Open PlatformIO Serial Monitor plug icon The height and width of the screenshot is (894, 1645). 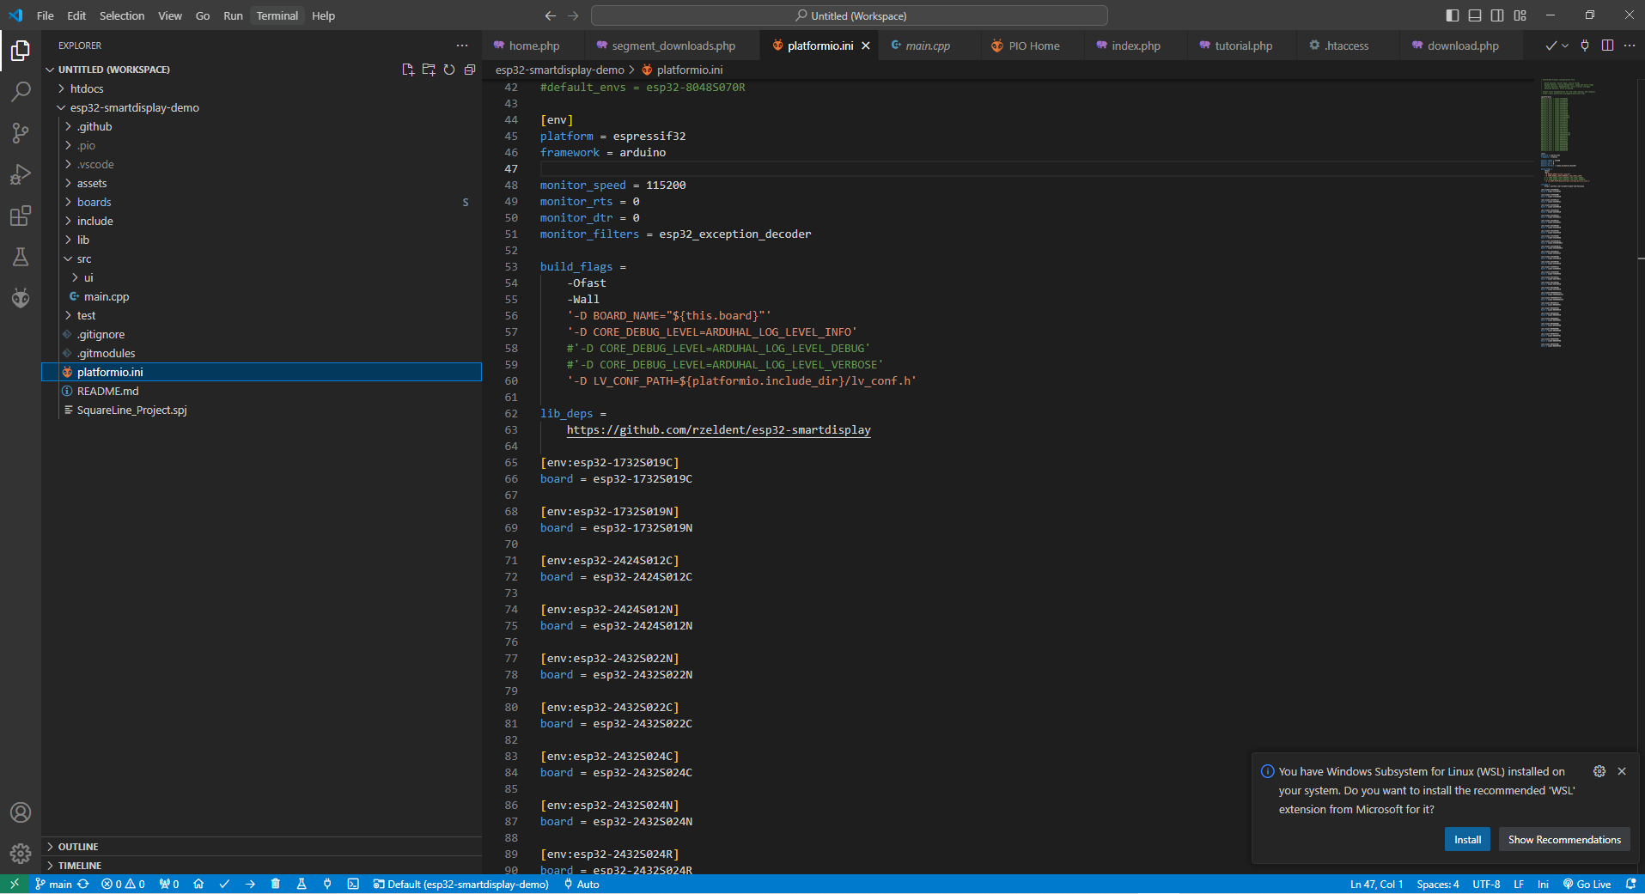tap(327, 884)
